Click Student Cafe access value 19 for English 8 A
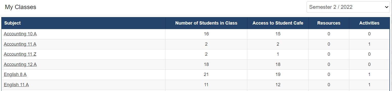 click(x=278, y=74)
